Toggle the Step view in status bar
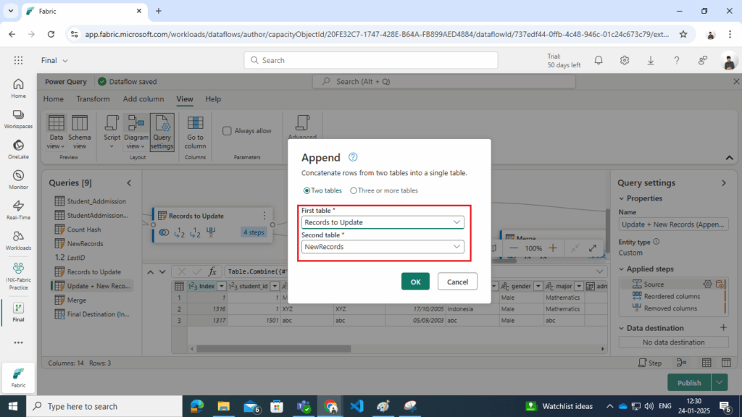 pos(650,363)
